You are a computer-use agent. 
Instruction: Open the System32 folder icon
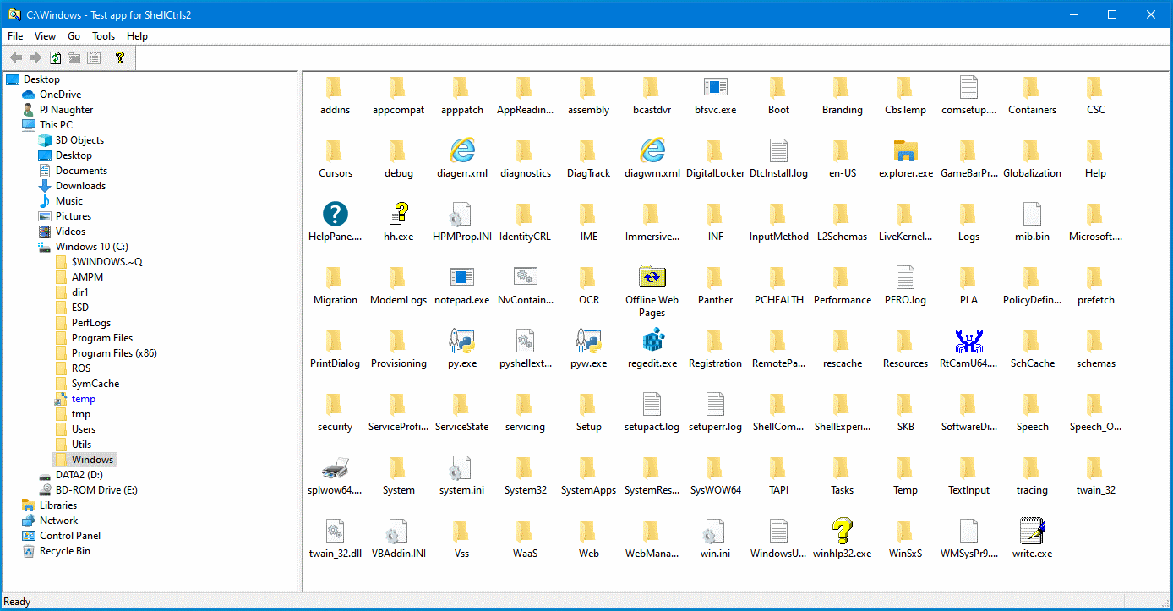click(x=525, y=469)
